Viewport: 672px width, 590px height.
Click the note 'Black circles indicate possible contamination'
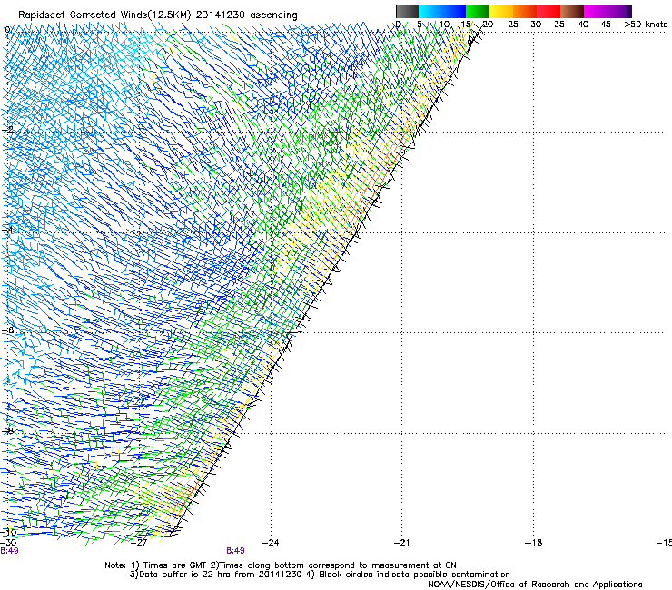(x=414, y=575)
